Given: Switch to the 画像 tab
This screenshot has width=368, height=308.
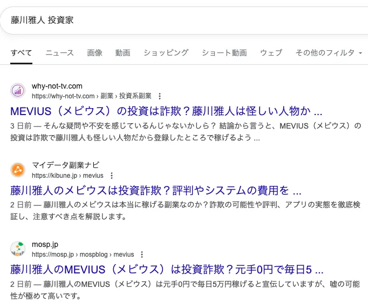Looking at the screenshot, I should click(x=94, y=52).
